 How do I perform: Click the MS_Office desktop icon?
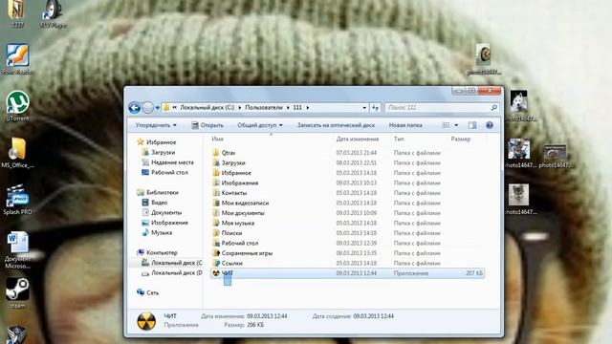click(16, 149)
